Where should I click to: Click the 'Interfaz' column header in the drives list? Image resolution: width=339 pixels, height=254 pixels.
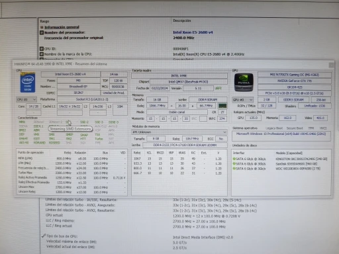click(x=239, y=153)
